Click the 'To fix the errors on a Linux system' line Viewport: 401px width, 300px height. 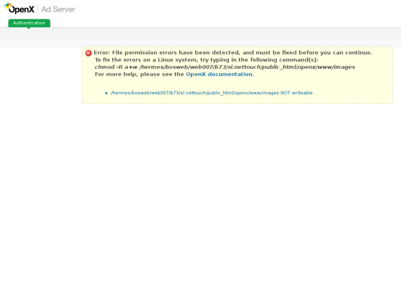[206, 60]
